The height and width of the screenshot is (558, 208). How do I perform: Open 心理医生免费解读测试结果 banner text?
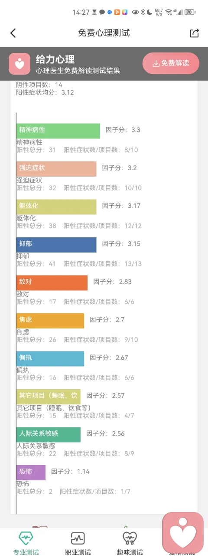click(78, 71)
